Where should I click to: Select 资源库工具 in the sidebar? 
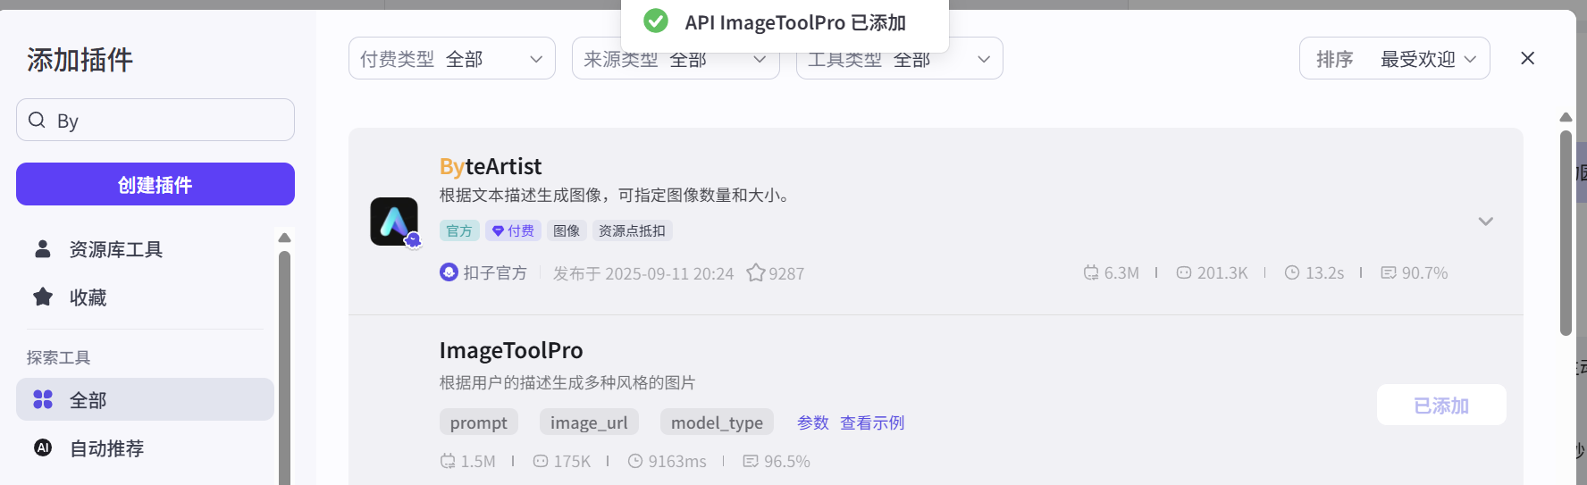(x=145, y=249)
